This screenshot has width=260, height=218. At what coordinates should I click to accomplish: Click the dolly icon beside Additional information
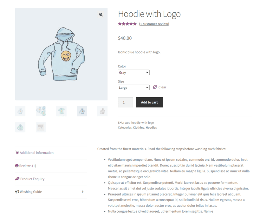17,152
